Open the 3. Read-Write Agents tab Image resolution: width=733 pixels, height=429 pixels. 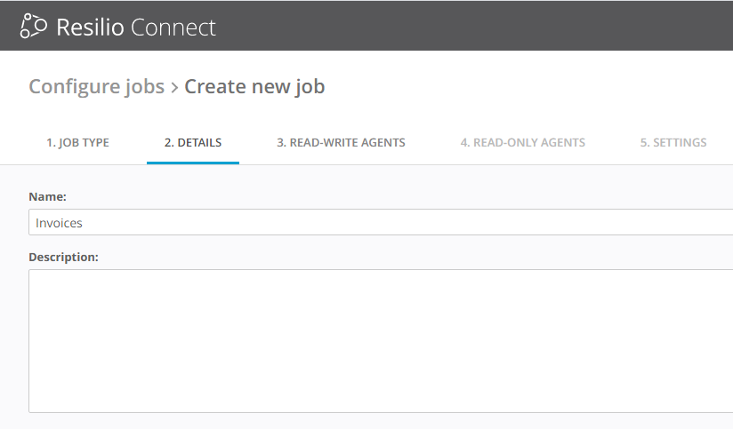341,142
